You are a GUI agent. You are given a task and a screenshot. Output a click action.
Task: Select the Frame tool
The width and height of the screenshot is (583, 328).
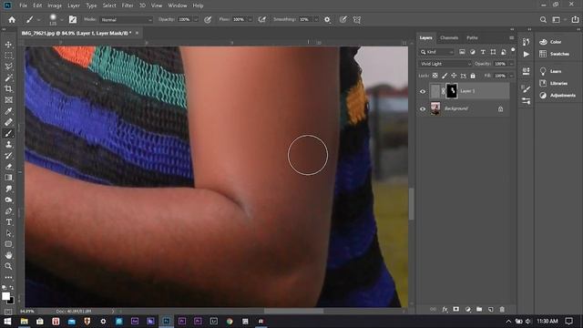[x=8, y=99]
